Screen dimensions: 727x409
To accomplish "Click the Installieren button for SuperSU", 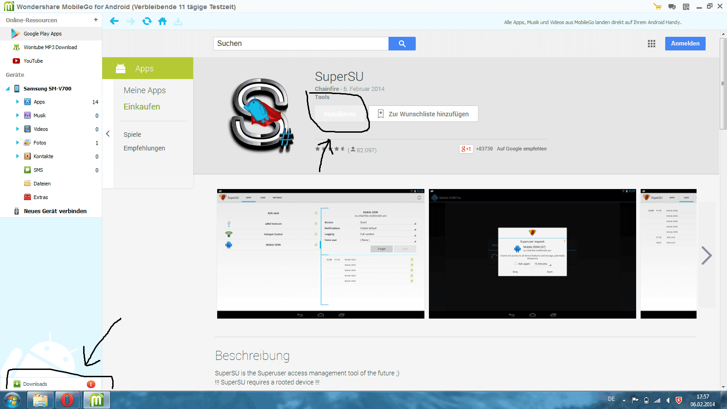I will (x=339, y=114).
